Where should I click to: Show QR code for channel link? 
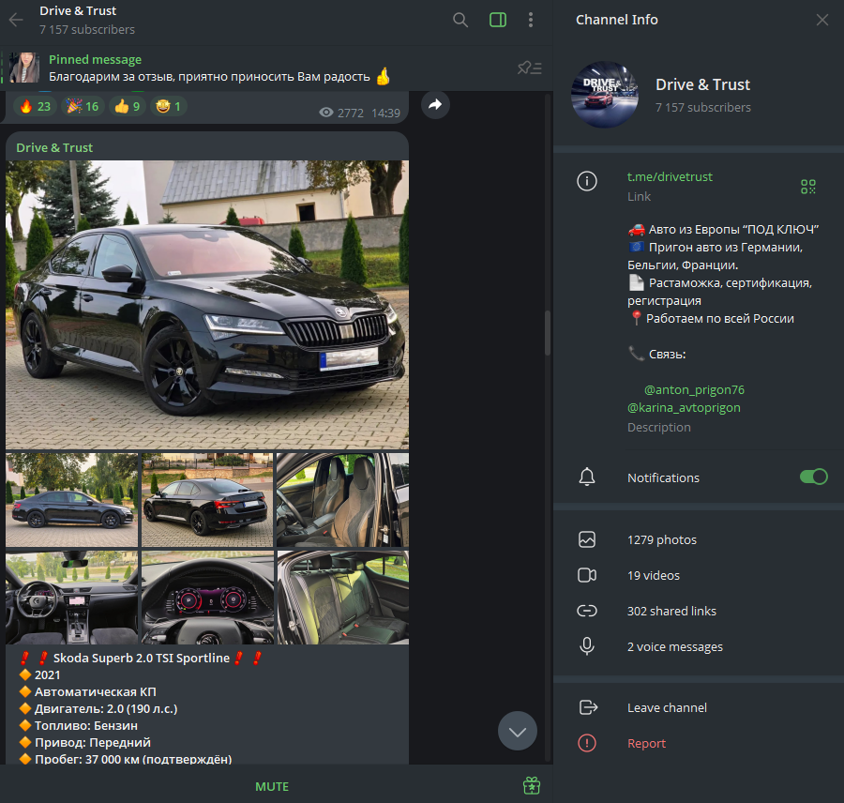pyautogui.click(x=808, y=187)
